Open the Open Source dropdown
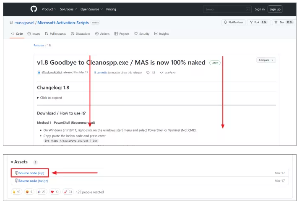302x206 pixels. pyautogui.click(x=91, y=9)
